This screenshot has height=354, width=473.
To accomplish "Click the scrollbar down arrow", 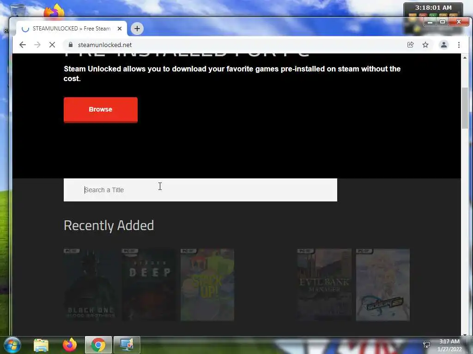I will 465,334.
